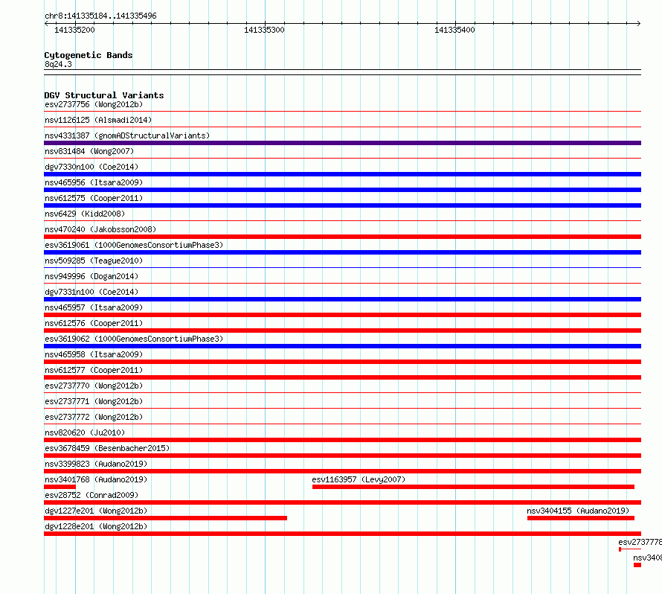Click the left arrow of the ruler
The height and width of the screenshot is (594, 662).
[46, 23]
